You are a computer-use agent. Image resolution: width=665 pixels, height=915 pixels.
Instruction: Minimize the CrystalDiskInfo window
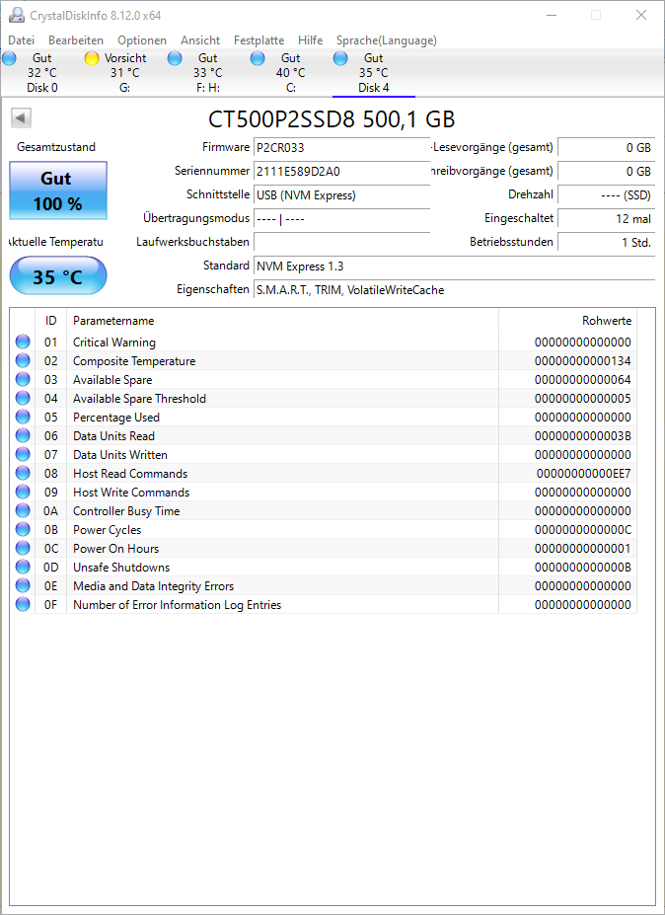click(x=551, y=15)
